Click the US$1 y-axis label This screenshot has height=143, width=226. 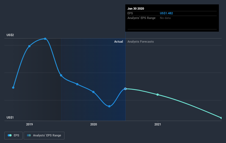(x=10, y=117)
